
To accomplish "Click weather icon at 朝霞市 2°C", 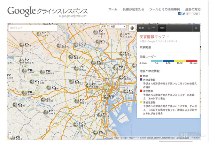I will point(59,45).
